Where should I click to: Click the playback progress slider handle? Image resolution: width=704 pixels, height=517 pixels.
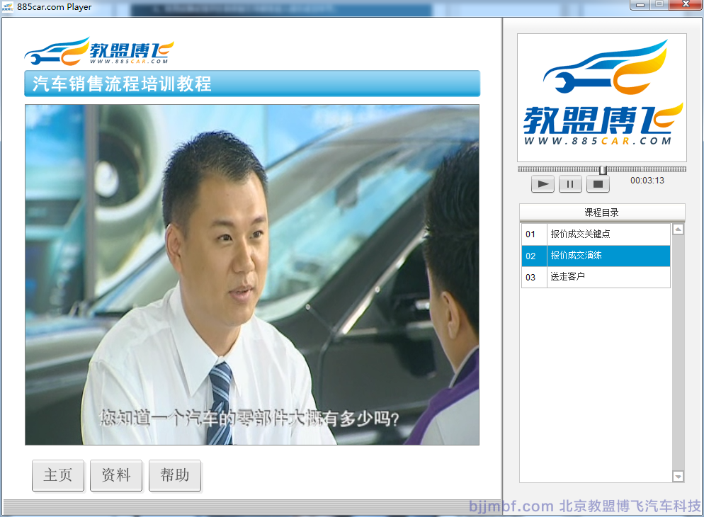point(603,170)
